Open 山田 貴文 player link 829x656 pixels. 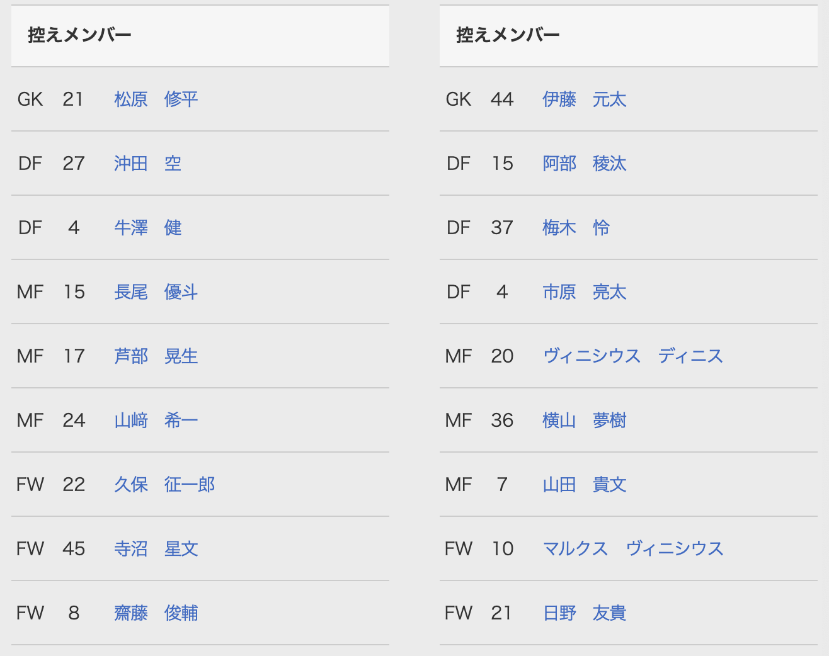pos(584,485)
